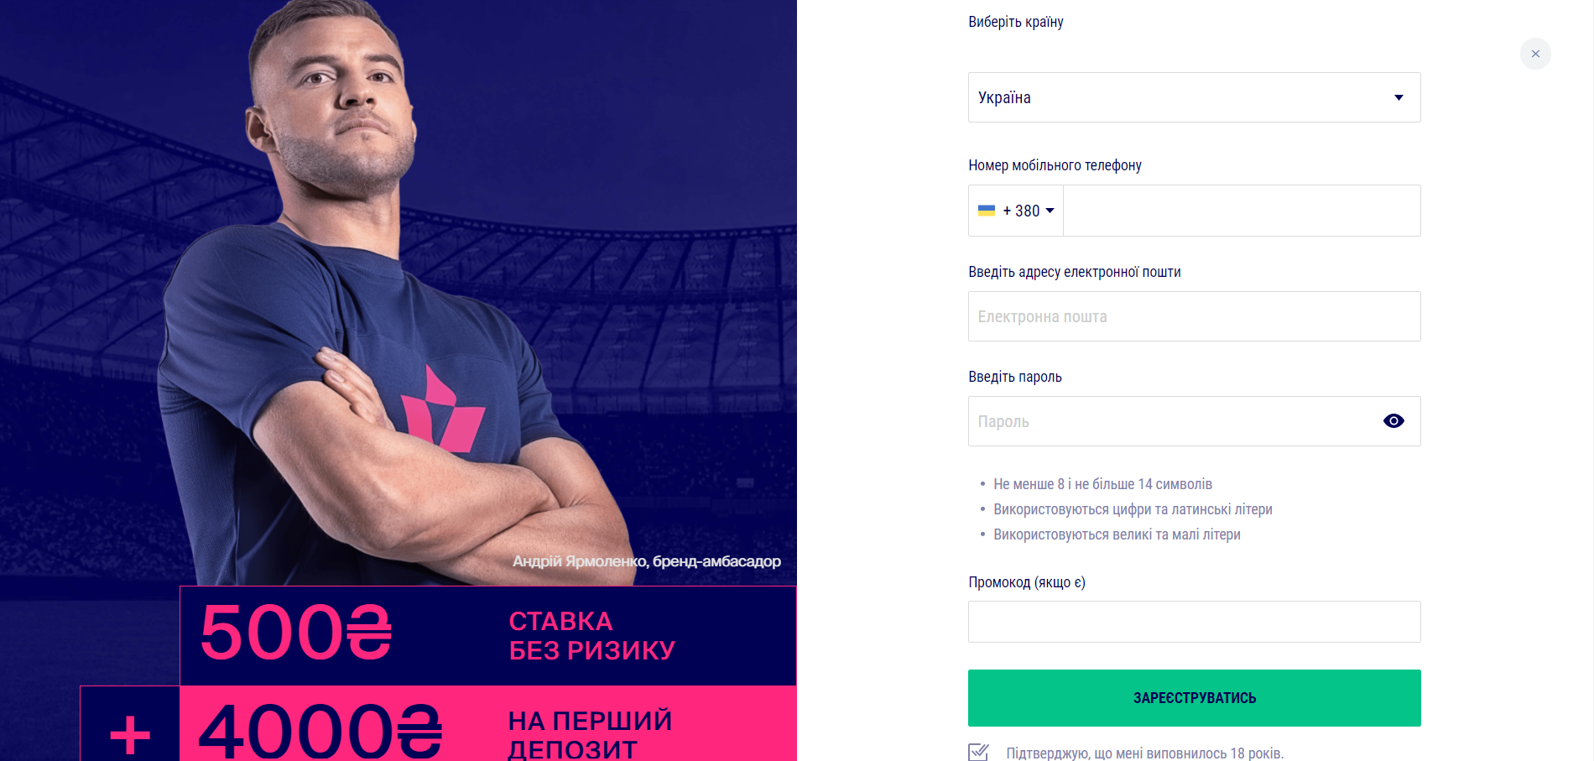This screenshot has width=1594, height=761.
Task: Click the 500₴ amount in the banner
Action: (x=296, y=634)
